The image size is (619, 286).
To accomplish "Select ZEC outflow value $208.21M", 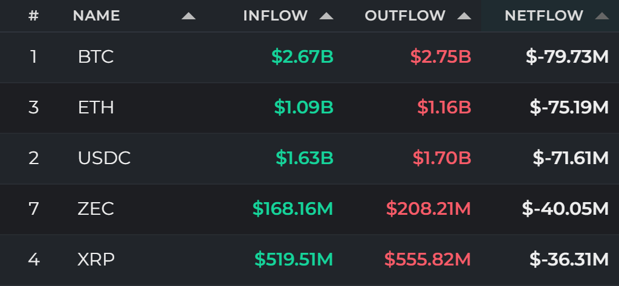I will point(429,209).
